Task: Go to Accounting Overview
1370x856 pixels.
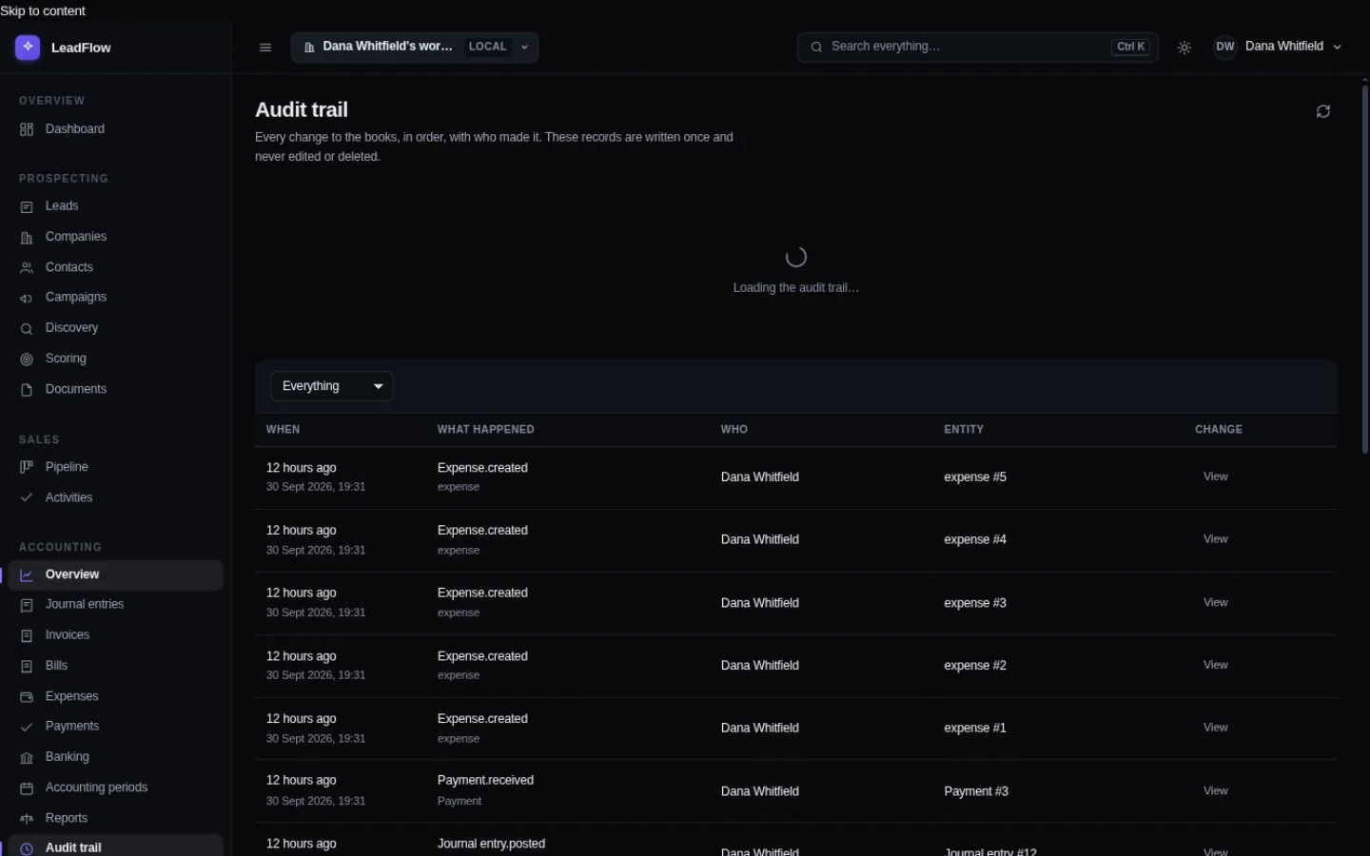Action: tap(116, 574)
